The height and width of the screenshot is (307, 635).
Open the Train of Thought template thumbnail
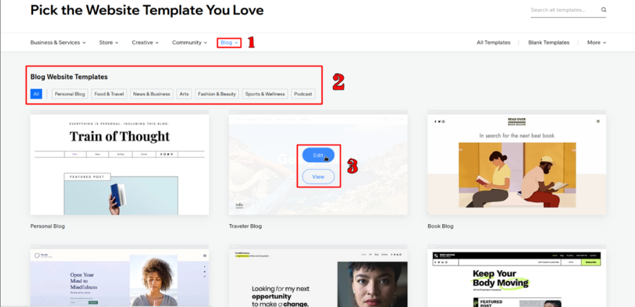pos(120,164)
